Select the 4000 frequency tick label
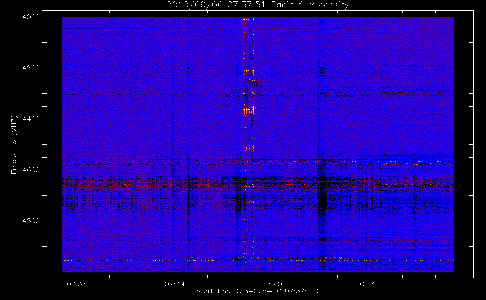 [31, 17]
